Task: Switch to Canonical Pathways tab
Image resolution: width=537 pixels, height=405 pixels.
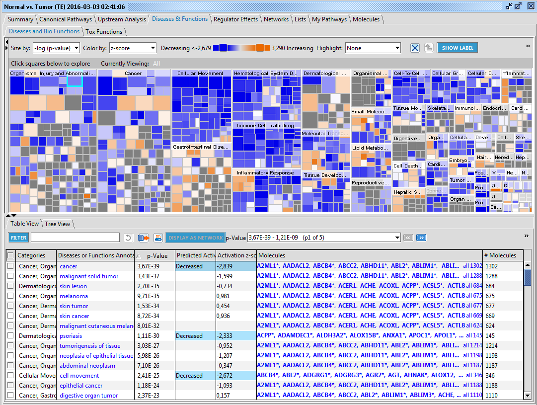Action: (x=66, y=19)
